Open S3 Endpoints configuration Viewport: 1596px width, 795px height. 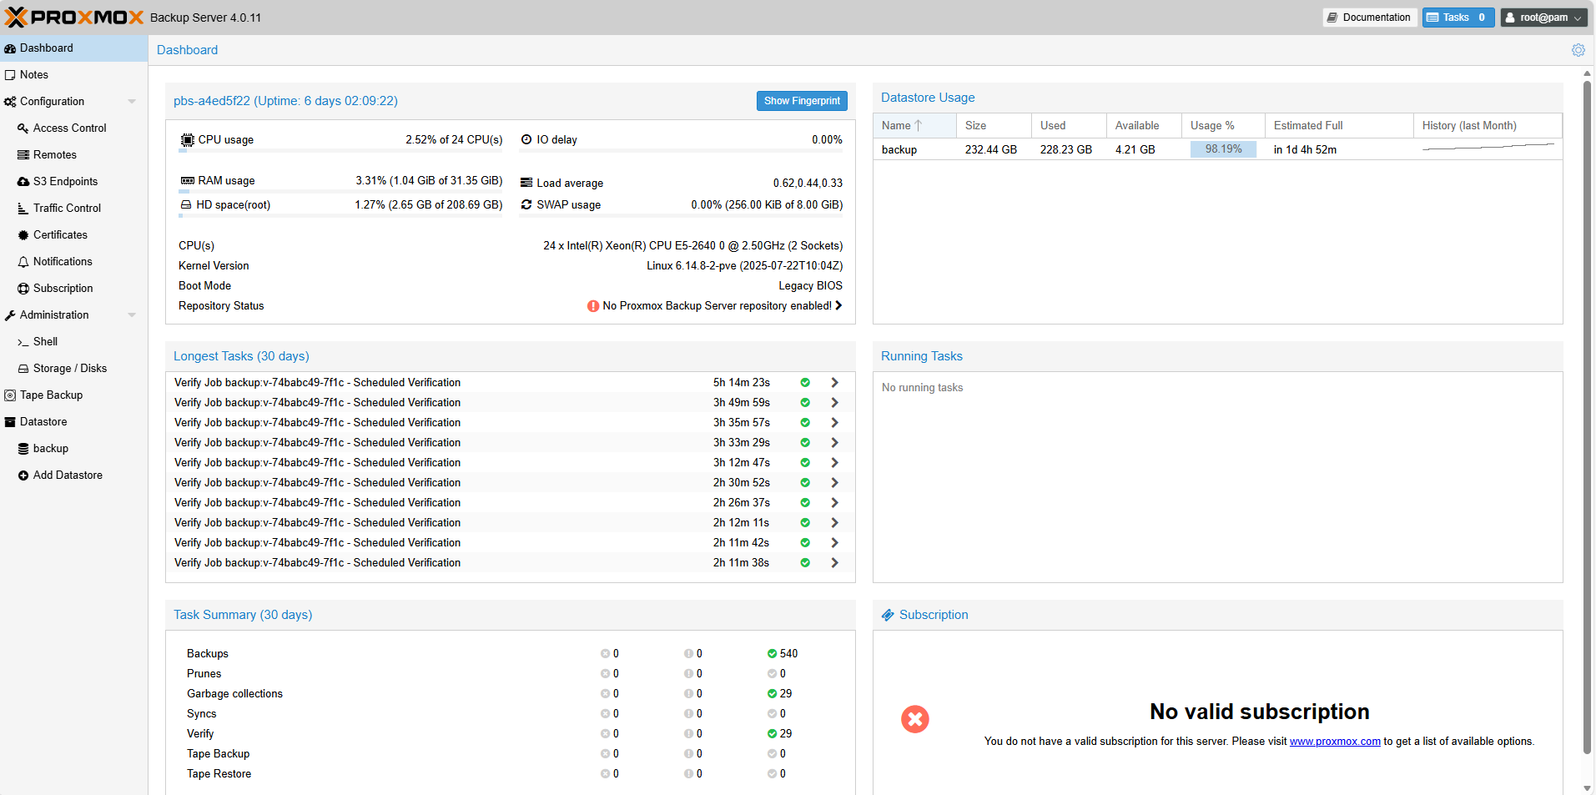(65, 181)
